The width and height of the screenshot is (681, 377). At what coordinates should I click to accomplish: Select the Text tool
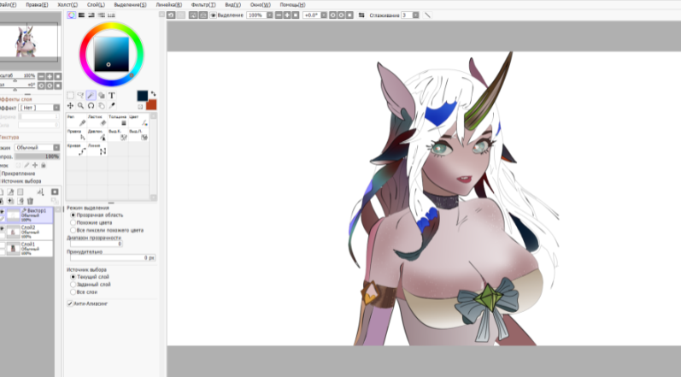(112, 95)
